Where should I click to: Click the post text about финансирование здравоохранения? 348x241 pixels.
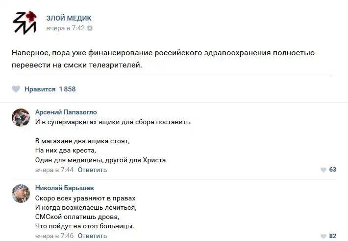coord(163,59)
